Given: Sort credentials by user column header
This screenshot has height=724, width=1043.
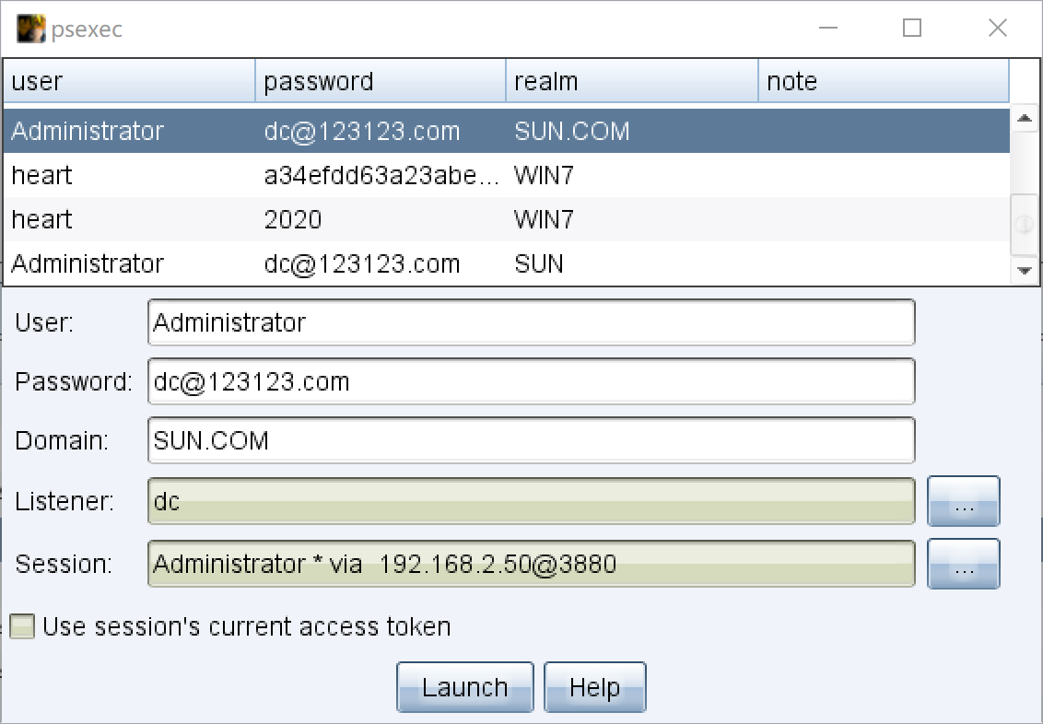Looking at the screenshot, I should point(129,81).
